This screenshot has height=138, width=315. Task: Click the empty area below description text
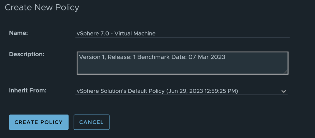click(x=182, y=67)
